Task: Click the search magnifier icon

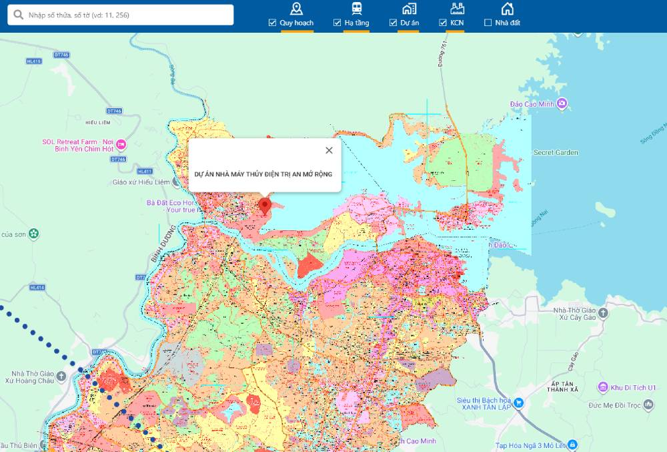Action: pyautogui.click(x=19, y=15)
